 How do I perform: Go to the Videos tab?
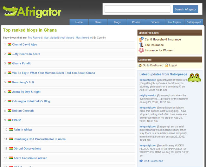coord(155,22)
